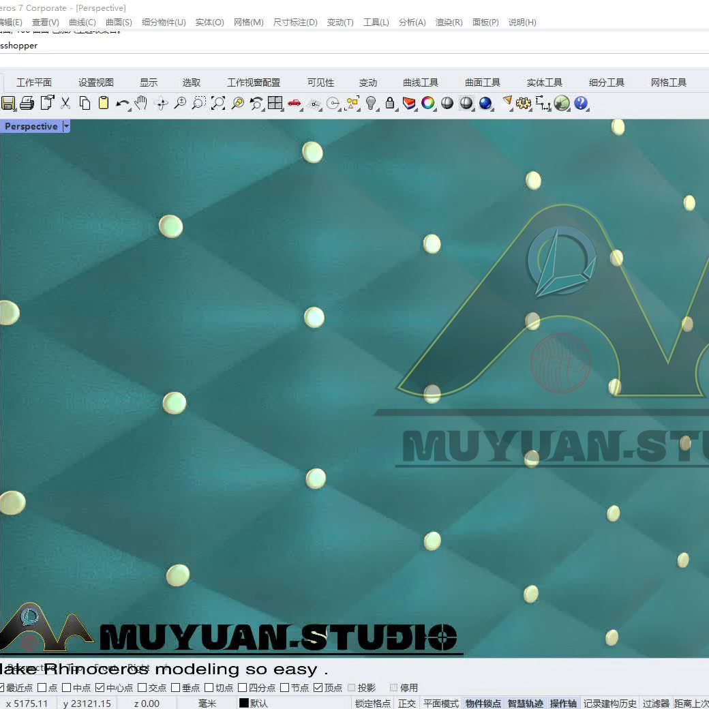Click the Print icon
Viewport: 709px width, 709px height.
[27, 103]
